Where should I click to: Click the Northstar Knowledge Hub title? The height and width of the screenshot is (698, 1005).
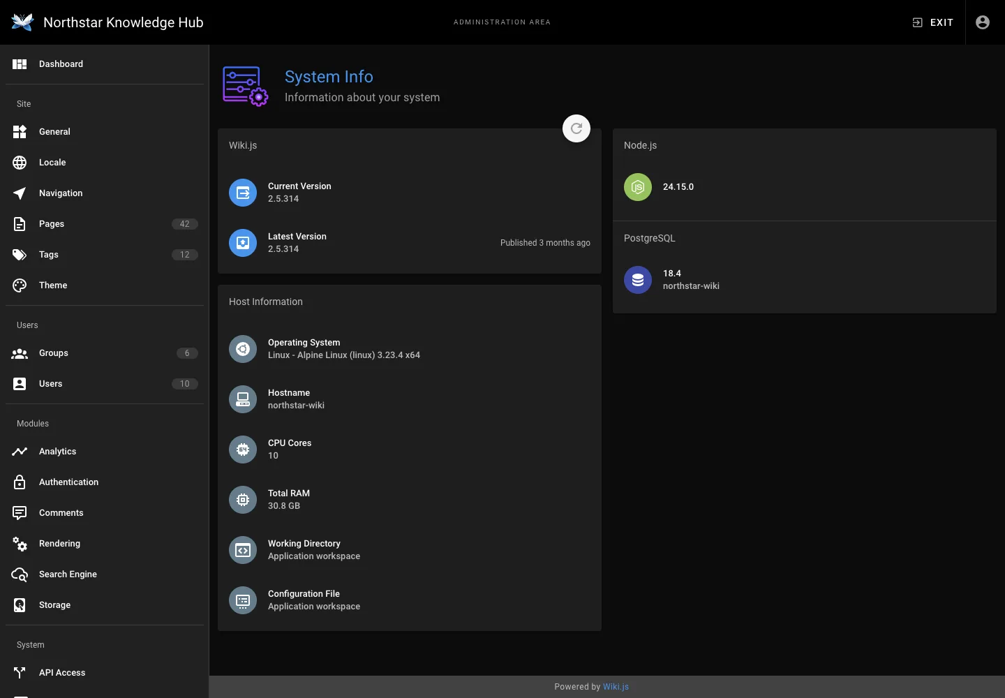tap(124, 22)
